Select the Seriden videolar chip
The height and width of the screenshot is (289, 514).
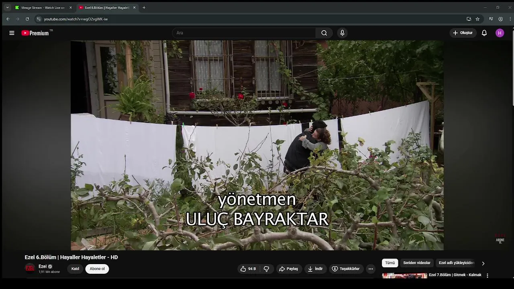pyautogui.click(x=417, y=263)
